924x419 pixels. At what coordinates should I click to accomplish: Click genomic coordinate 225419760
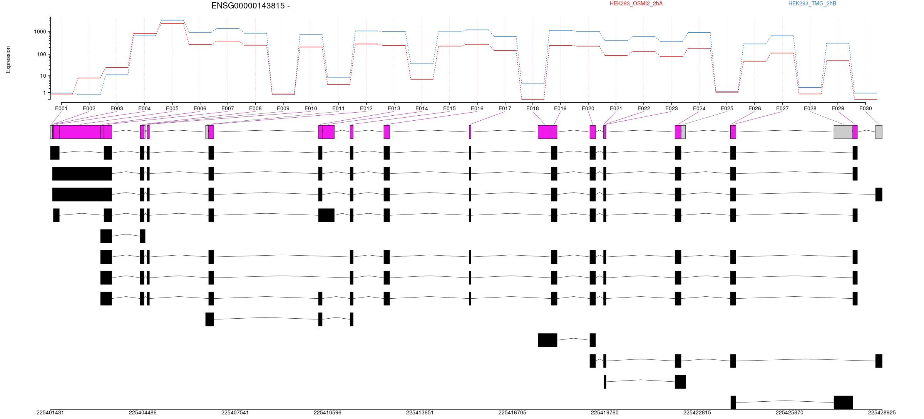tap(605, 412)
